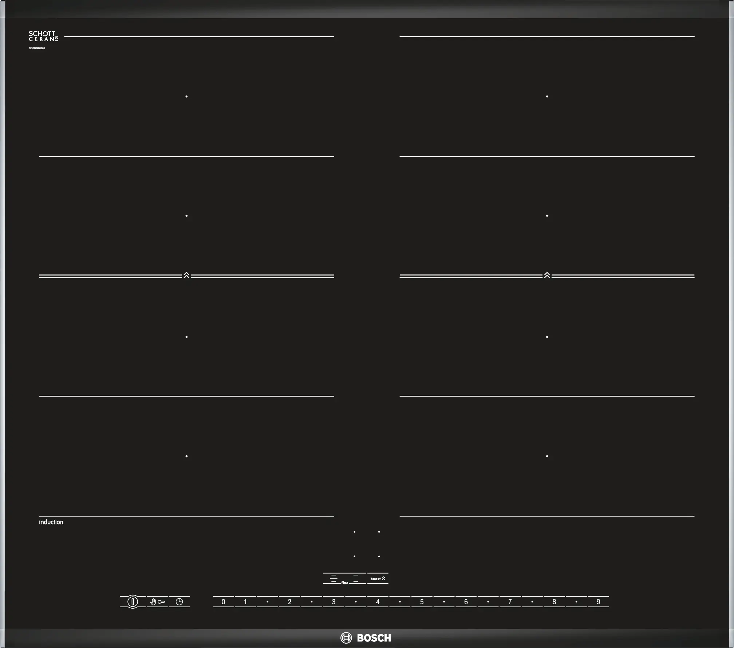734x648 pixels.
Task: Select upper-left cooking zone indicator dot
Action: (x=354, y=532)
